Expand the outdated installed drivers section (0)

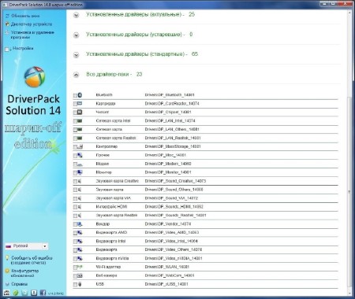pyautogui.click(x=76, y=35)
